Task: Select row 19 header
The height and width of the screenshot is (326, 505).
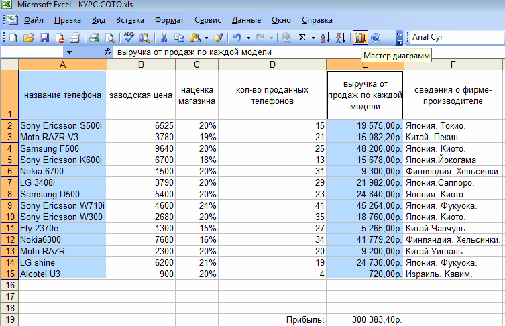Action: pyautogui.click(x=9, y=319)
